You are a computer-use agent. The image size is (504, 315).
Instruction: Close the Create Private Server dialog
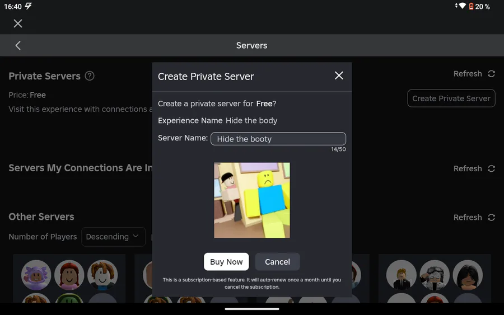(x=339, y=76)
